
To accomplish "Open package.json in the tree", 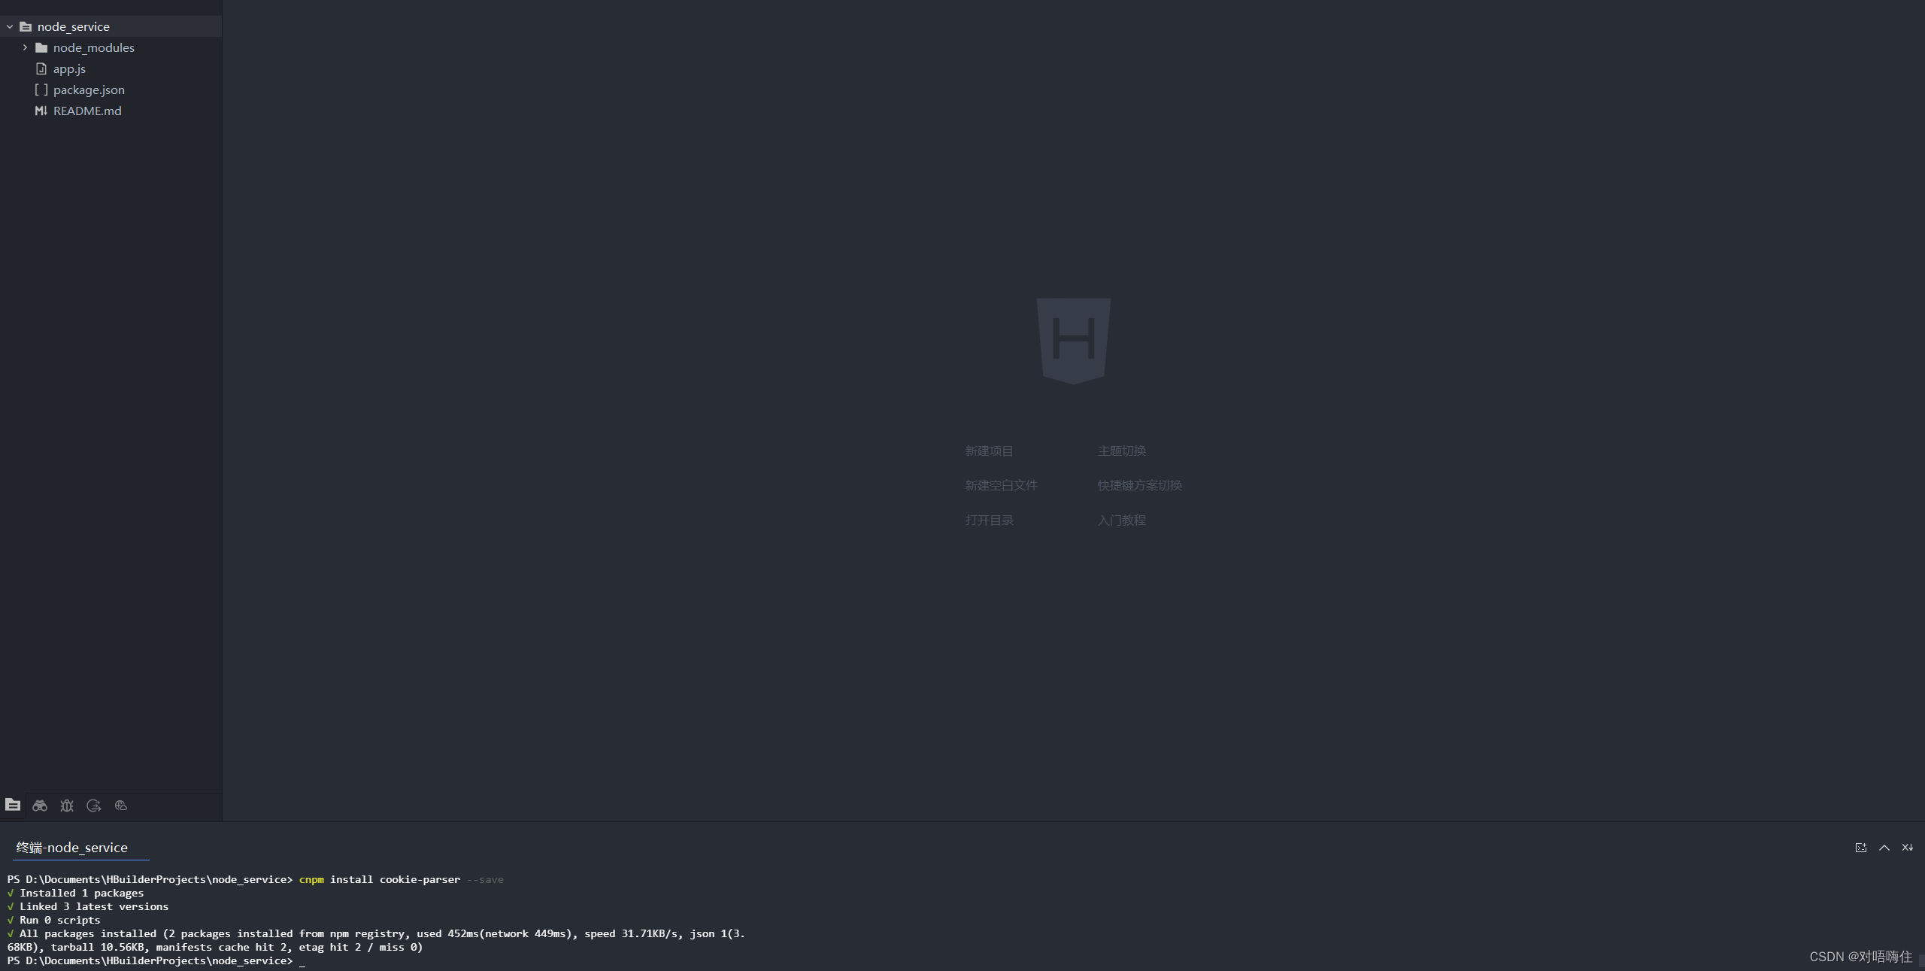I will click(x=89, y=90).
